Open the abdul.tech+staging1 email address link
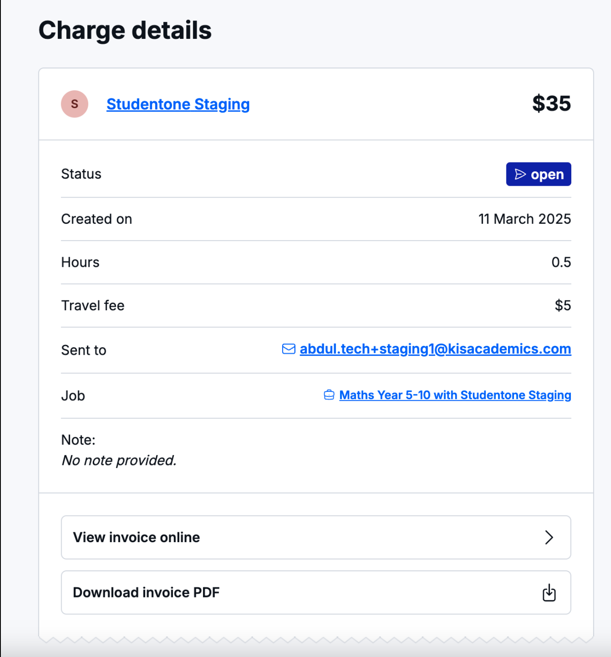Screen dimensions: 611x657 pos(435,349)
